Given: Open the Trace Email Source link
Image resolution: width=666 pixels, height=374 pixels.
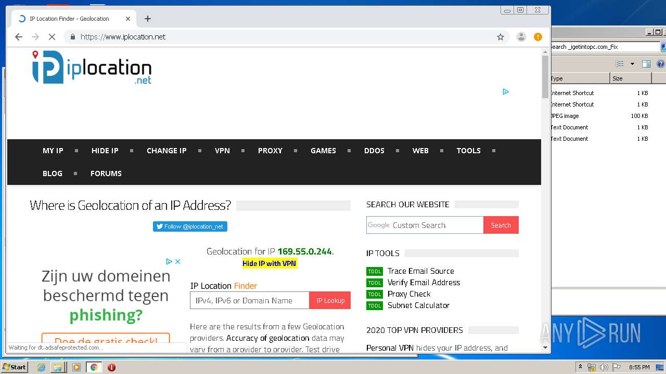Looking at the screenshot, I should pyautogui.click(x=421, y=271).
